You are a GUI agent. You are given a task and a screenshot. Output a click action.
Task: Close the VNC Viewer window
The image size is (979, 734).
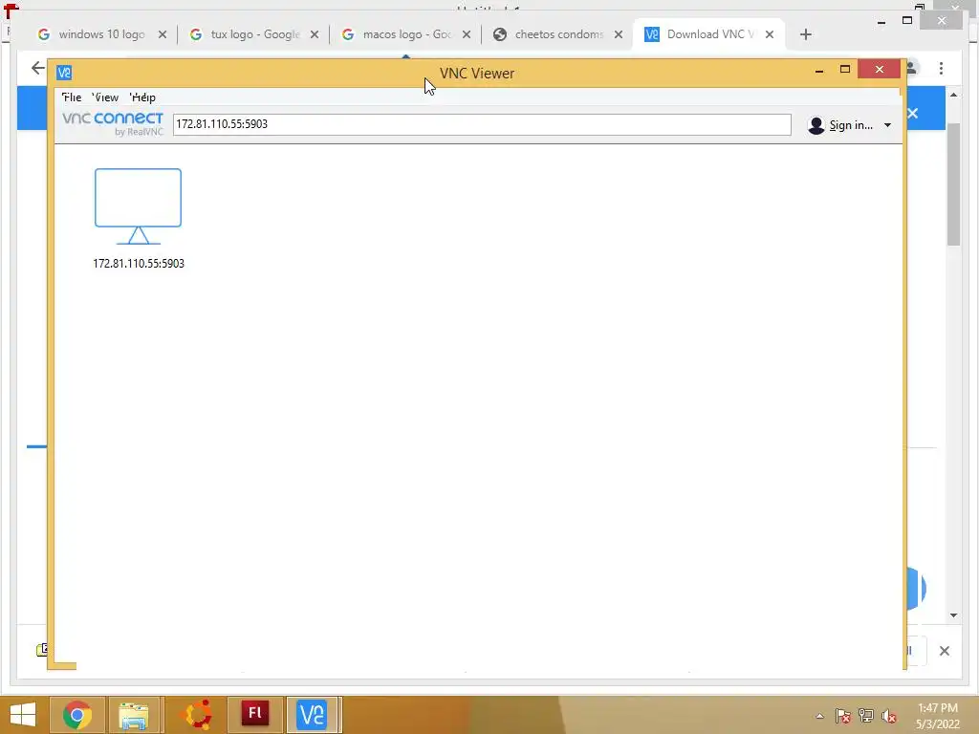pyautogui.click(x=880, y=69)
